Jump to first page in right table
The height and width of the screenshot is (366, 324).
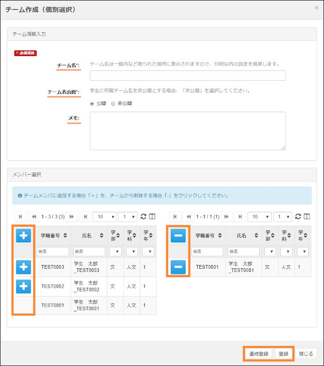point(175,216)
